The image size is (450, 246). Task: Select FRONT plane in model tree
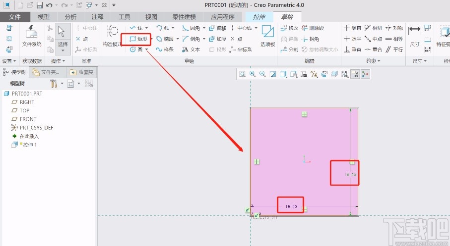pos(24,119)
